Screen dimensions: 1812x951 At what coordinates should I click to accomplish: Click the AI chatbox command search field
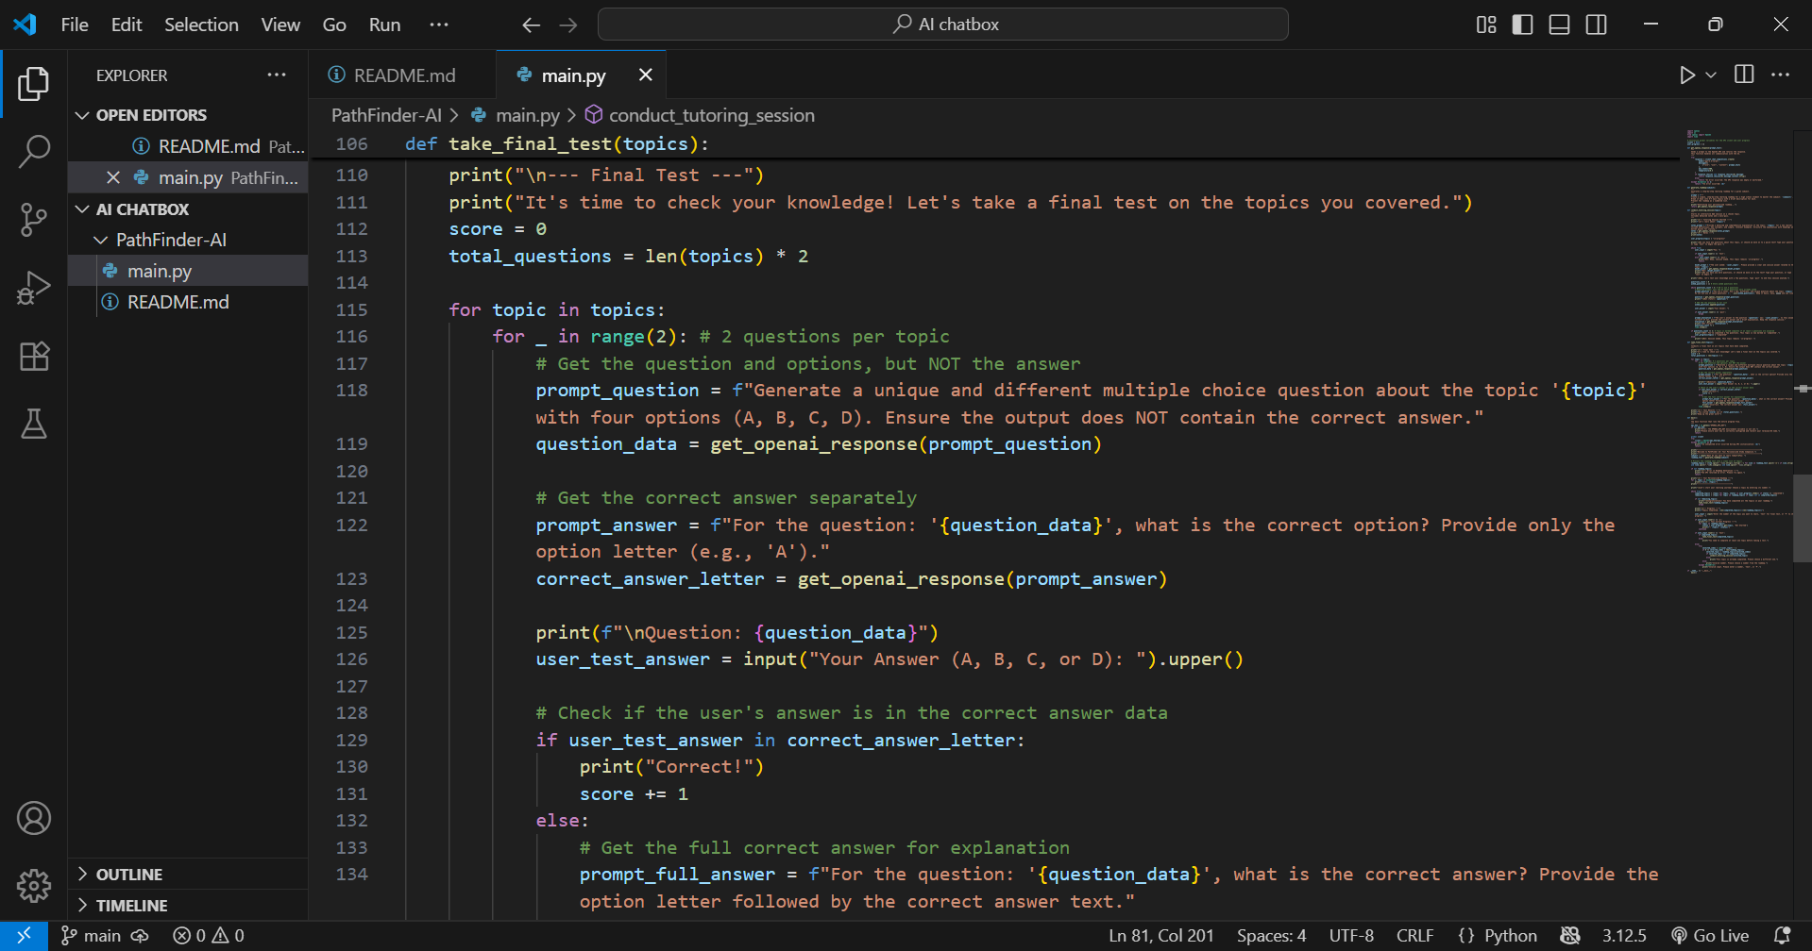pos(943,25)
